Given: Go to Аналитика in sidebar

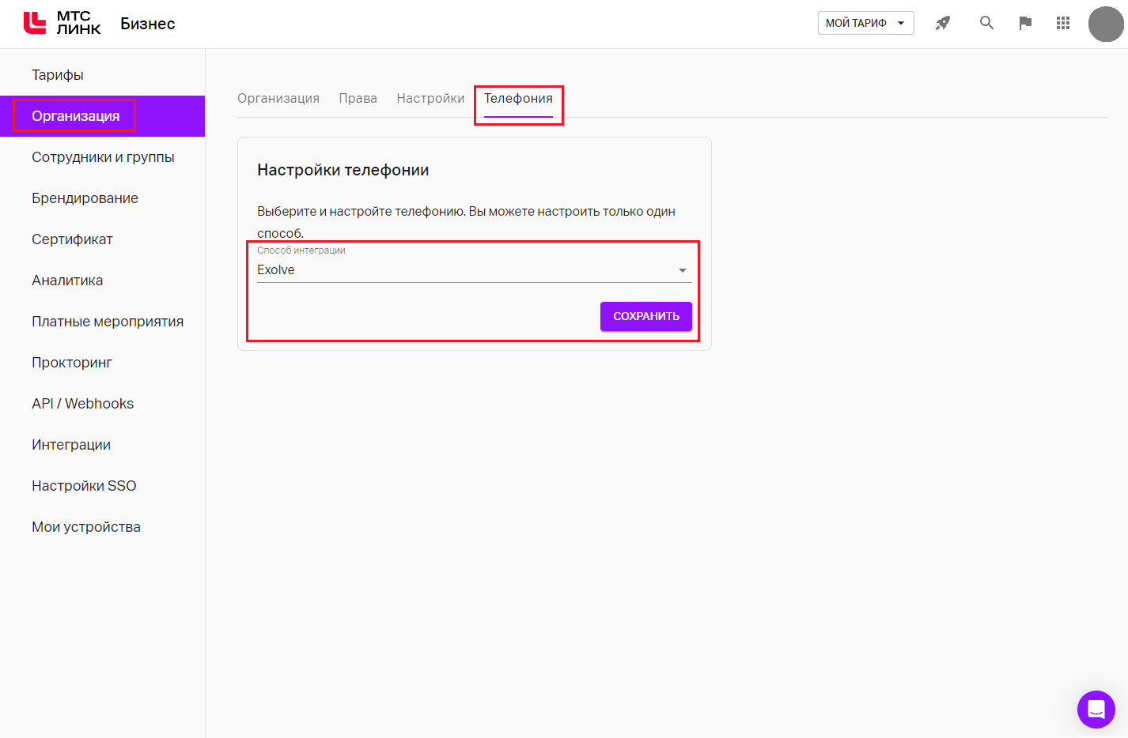Looking at the screenshot, I should coord(103,281).
